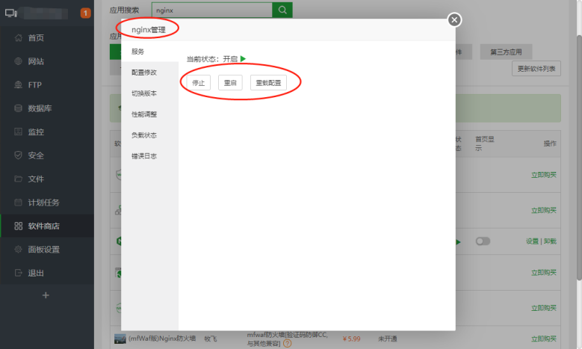
Task: Click the folder icon beside 文件
Action: pyautogui.click(x=18, y=179)
